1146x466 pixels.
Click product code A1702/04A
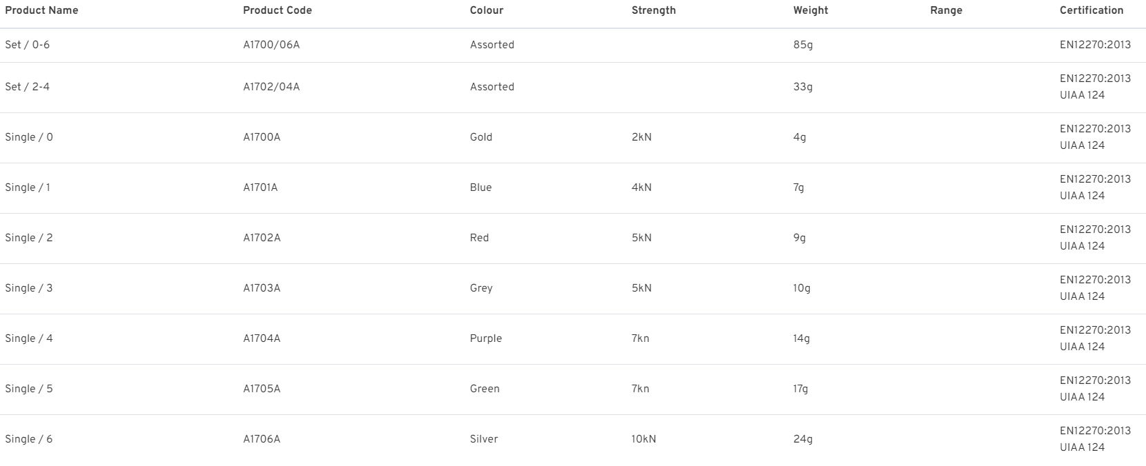click(x=271, y=87)
